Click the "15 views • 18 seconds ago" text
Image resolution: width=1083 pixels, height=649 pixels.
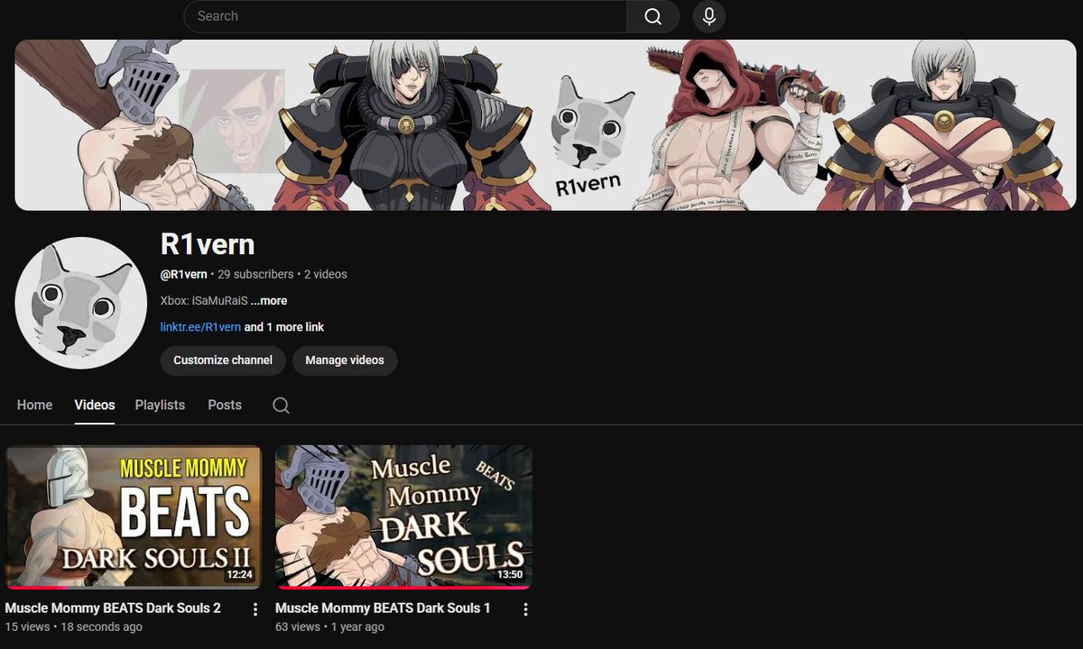[x=73, y=626]
